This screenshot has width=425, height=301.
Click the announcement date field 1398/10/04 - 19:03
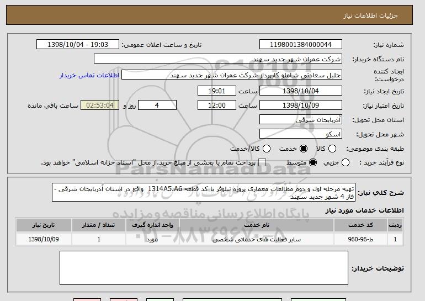click(78, 45)
